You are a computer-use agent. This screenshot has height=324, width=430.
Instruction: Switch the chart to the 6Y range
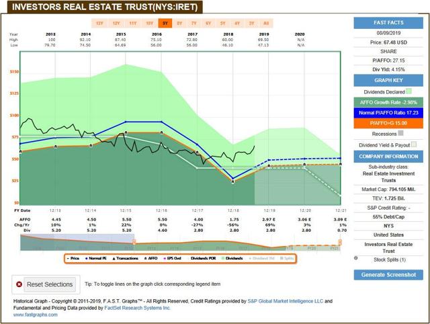click(208, 24)
